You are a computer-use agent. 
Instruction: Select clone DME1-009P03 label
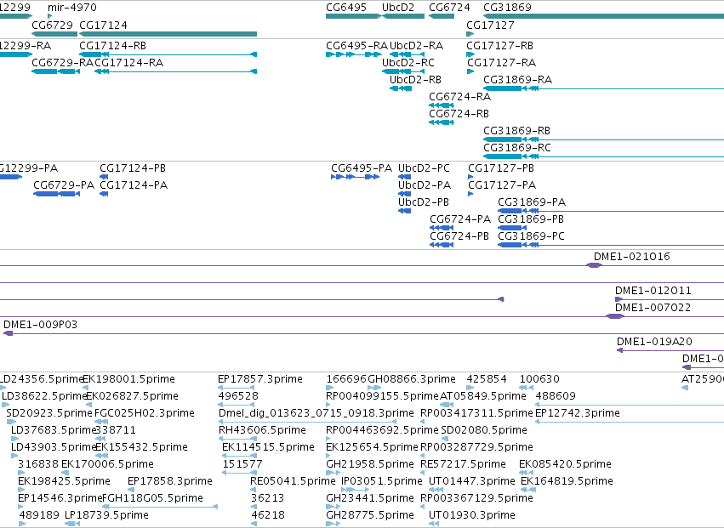(40, 326)
